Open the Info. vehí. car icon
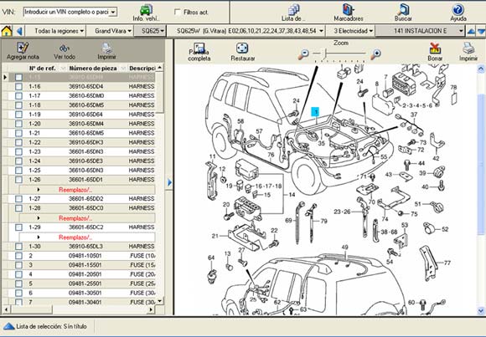The image size is (486, 337). (146, 10)
